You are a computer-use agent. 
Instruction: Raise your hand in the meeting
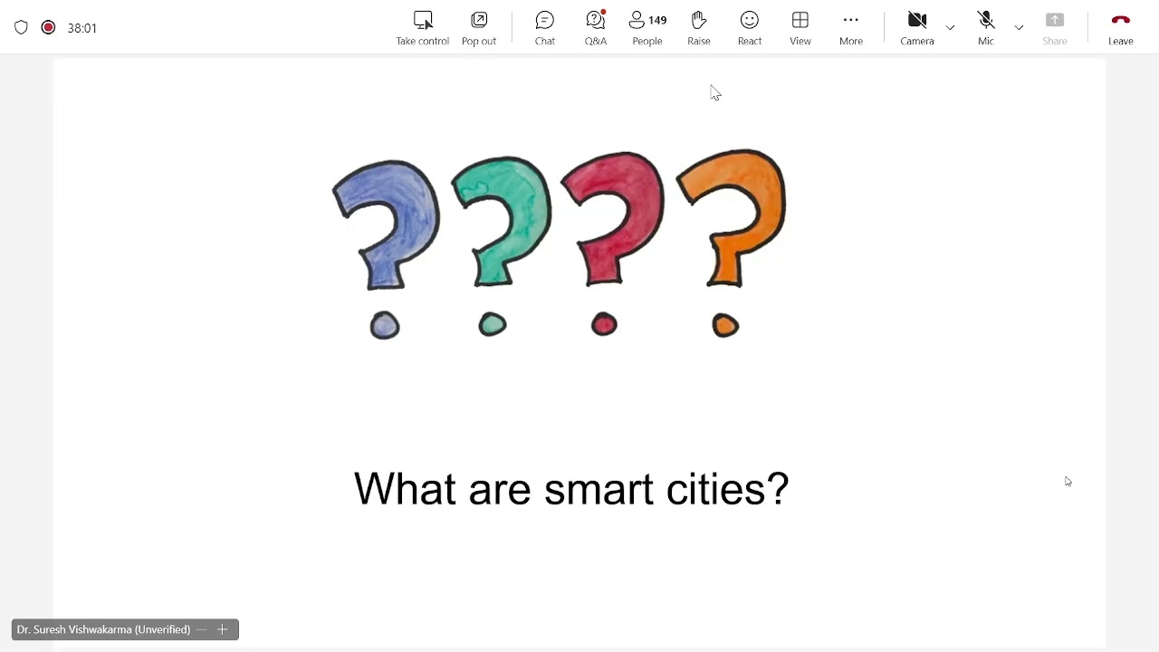click(699, 28)
